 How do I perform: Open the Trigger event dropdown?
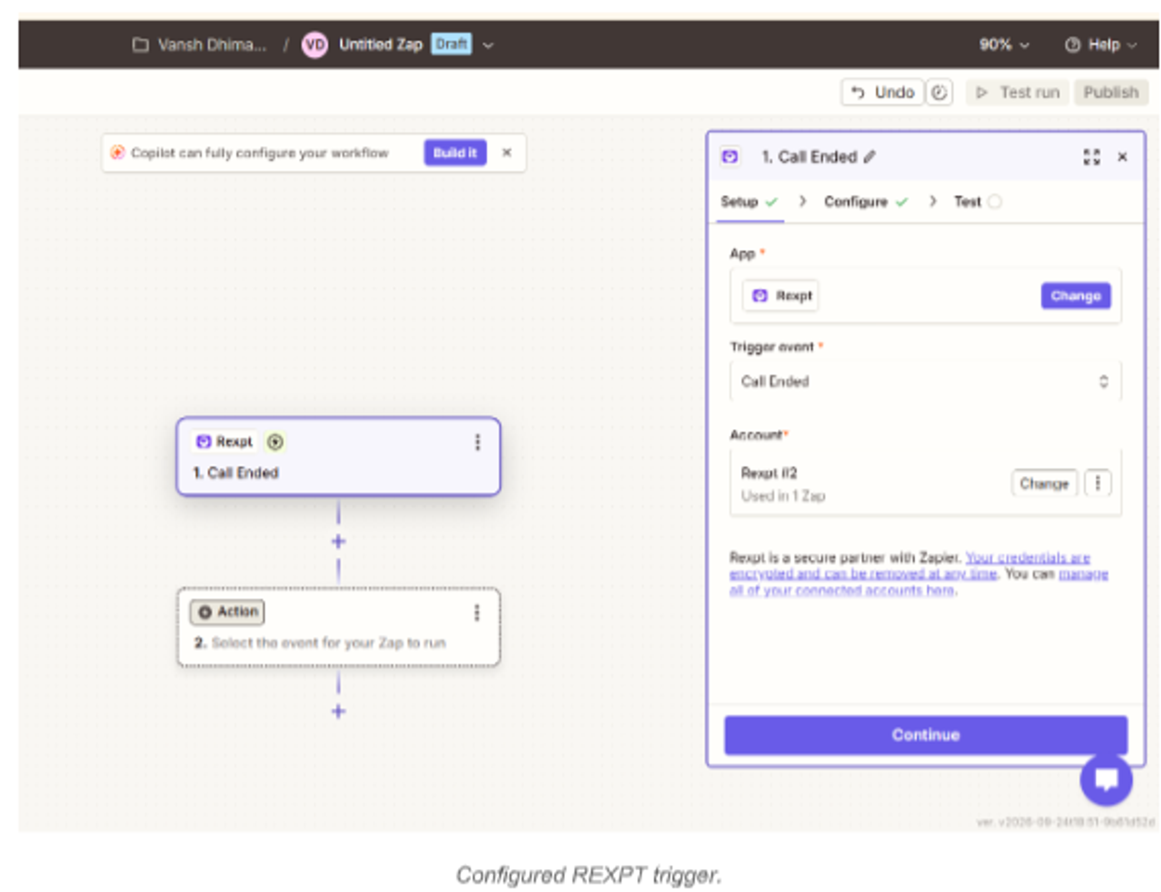pyautogui.click(x=925, y=381)
